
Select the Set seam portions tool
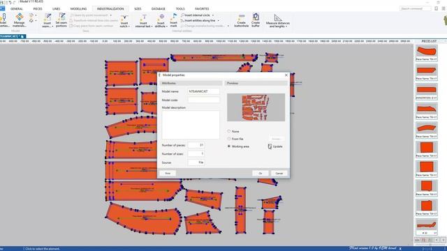click(x=61, y=20)
